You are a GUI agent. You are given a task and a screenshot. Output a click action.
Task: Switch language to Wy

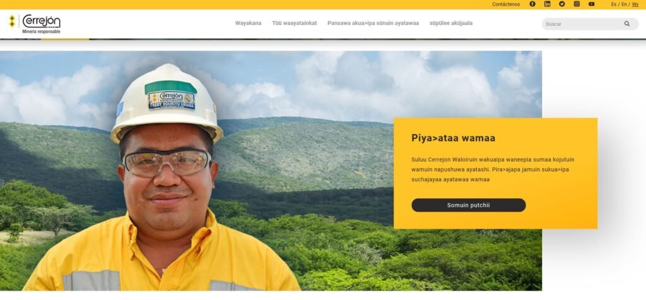pos(635,4)
